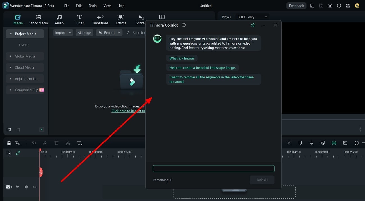Switch to the Audio tab
Image resolution: width=365 pixels, height=201 pixels.
point(59,20)
